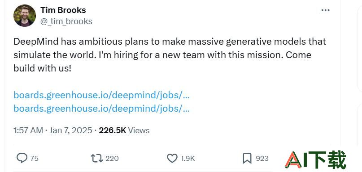Like the tweet with the heart icon
The height and width of the screenshot is (172, 362).
coord(172,158)
